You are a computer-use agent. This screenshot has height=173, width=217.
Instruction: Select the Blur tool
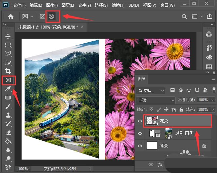pos(8,150)
